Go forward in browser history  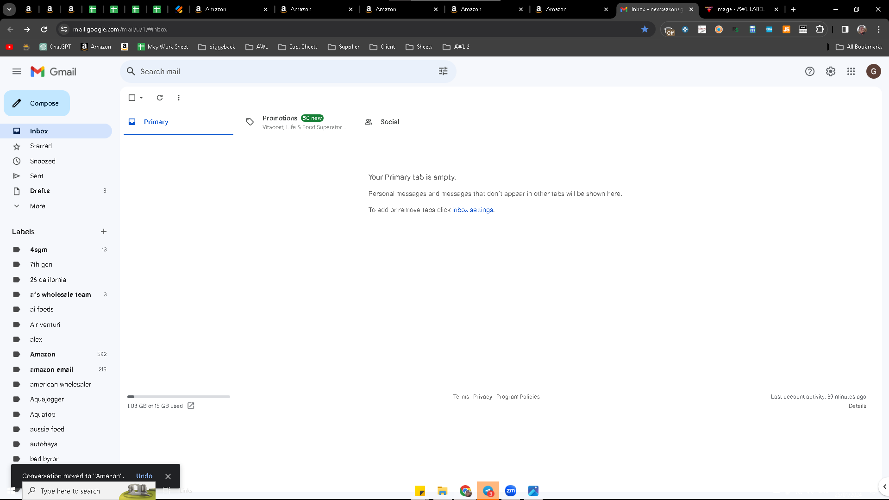[x=27, y=29]
